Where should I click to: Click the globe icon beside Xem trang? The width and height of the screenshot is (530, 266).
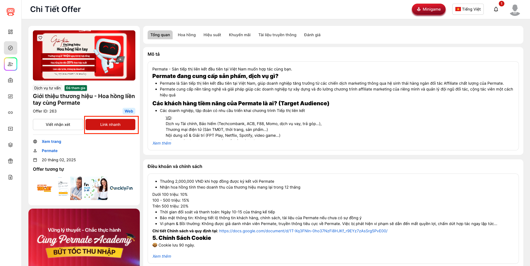pyautogui.click(x=35, y=141)
